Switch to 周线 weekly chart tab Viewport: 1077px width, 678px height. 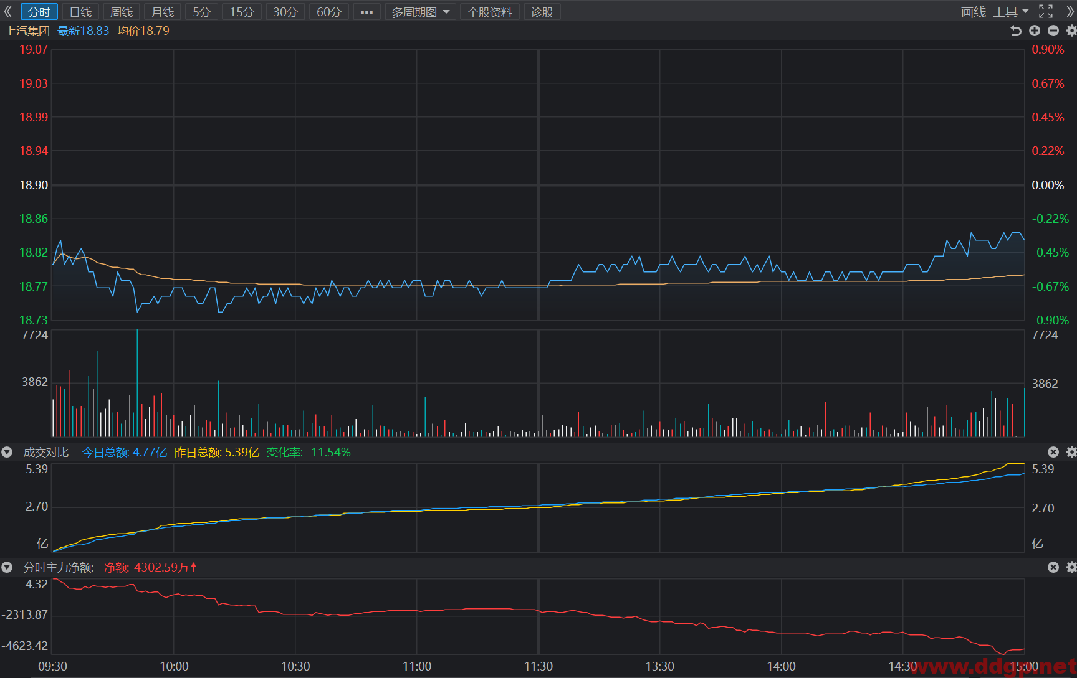coord(122,12)
